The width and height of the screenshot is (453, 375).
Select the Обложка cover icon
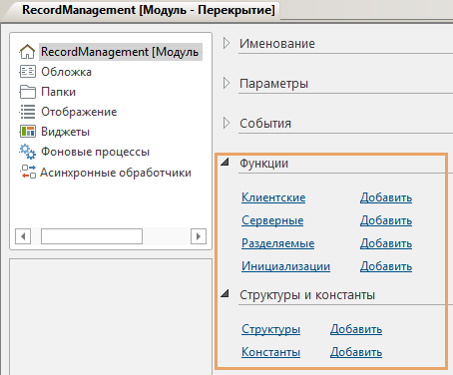[x=27, y=72]
